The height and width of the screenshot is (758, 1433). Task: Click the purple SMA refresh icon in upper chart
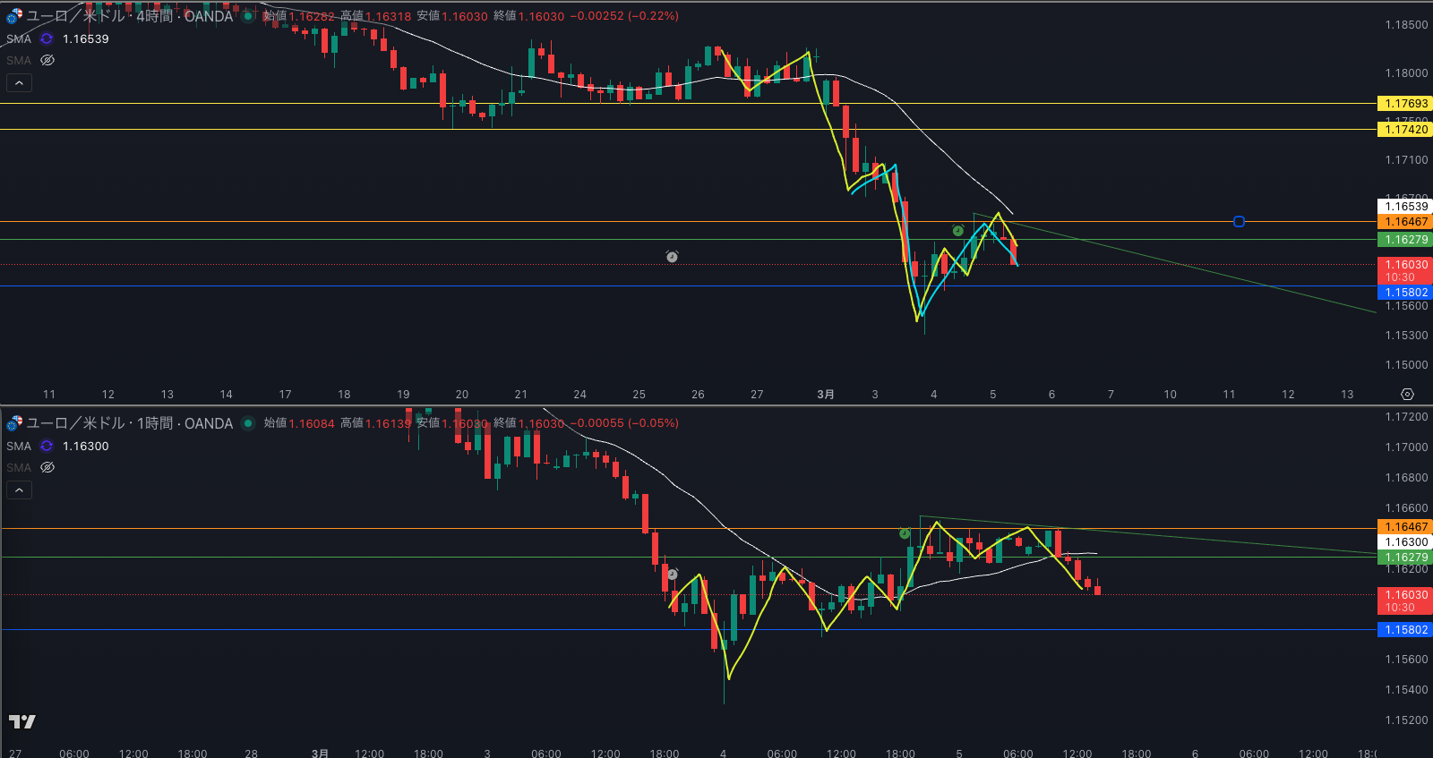tap(47, 39)
